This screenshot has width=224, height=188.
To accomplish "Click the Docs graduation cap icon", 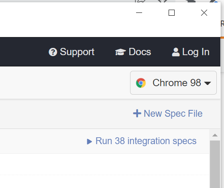I will [x=120, y=52].
